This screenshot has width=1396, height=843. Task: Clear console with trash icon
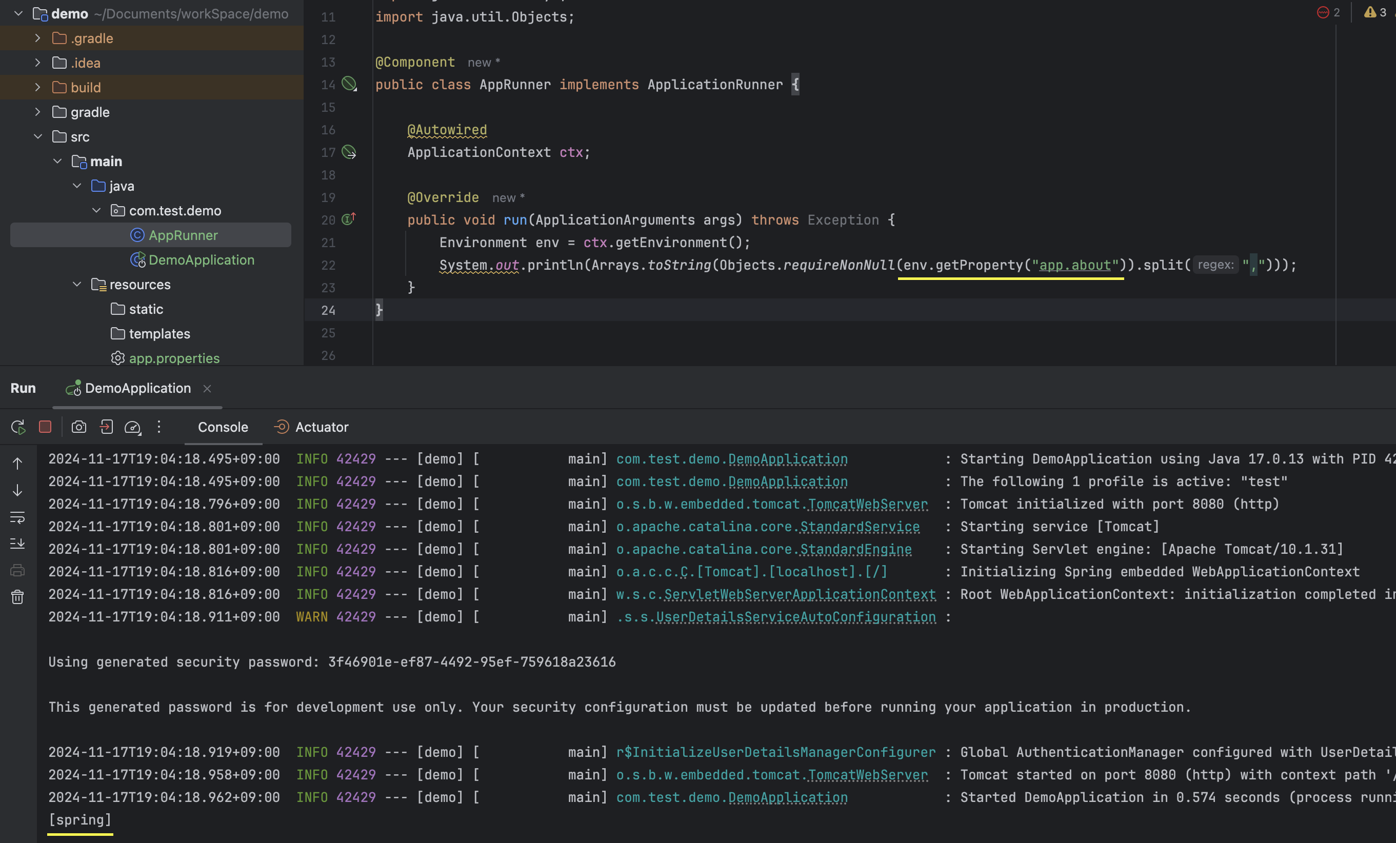coord(17,597)
